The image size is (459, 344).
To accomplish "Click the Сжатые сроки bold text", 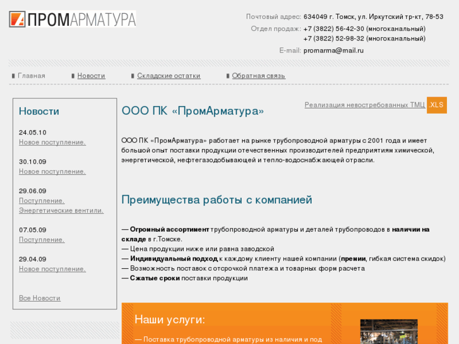I will point(155,278).
